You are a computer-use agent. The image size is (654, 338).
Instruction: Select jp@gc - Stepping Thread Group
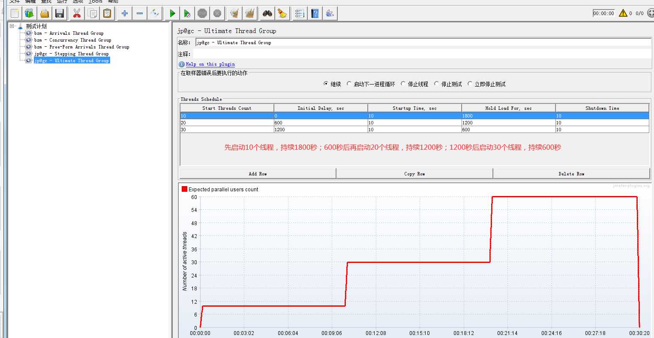point(72,54)
